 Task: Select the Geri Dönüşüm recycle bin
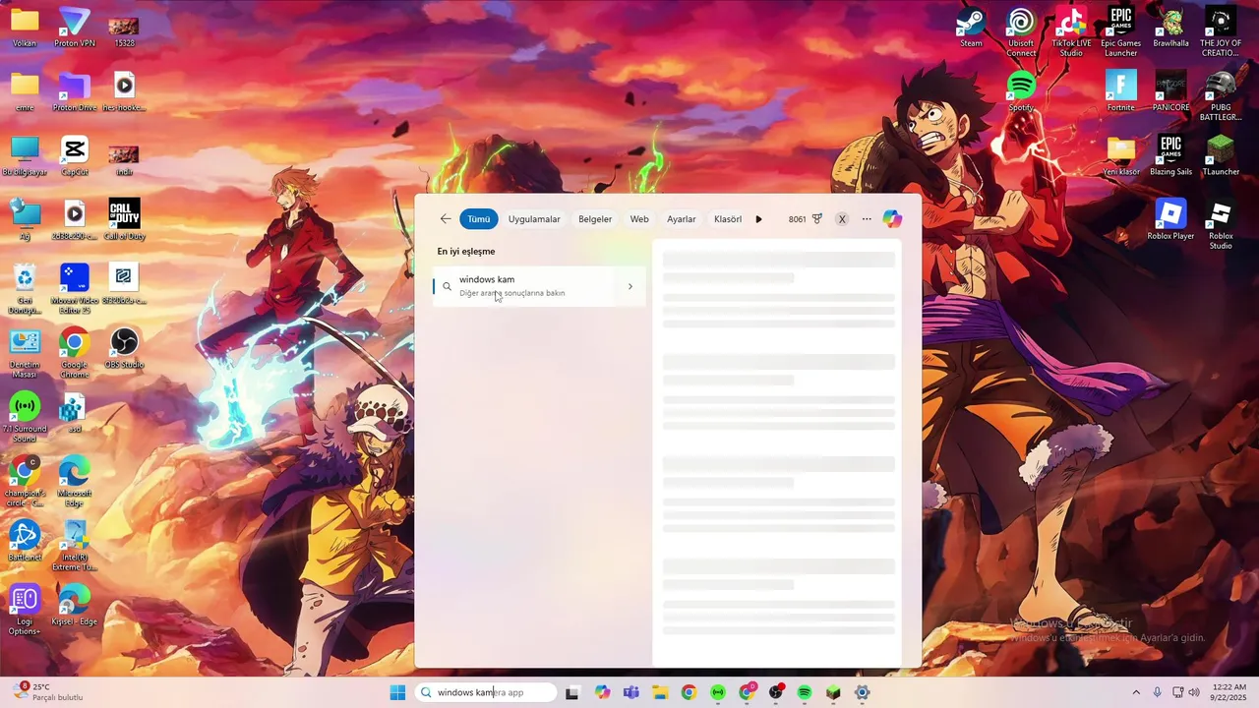pyautogui.click(x=25, y=289)
